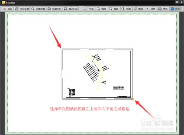Image resolution: width=184 pixels, height=135 pixels.
Task: Open 打印设置 print settings
Action: (22, 9)
